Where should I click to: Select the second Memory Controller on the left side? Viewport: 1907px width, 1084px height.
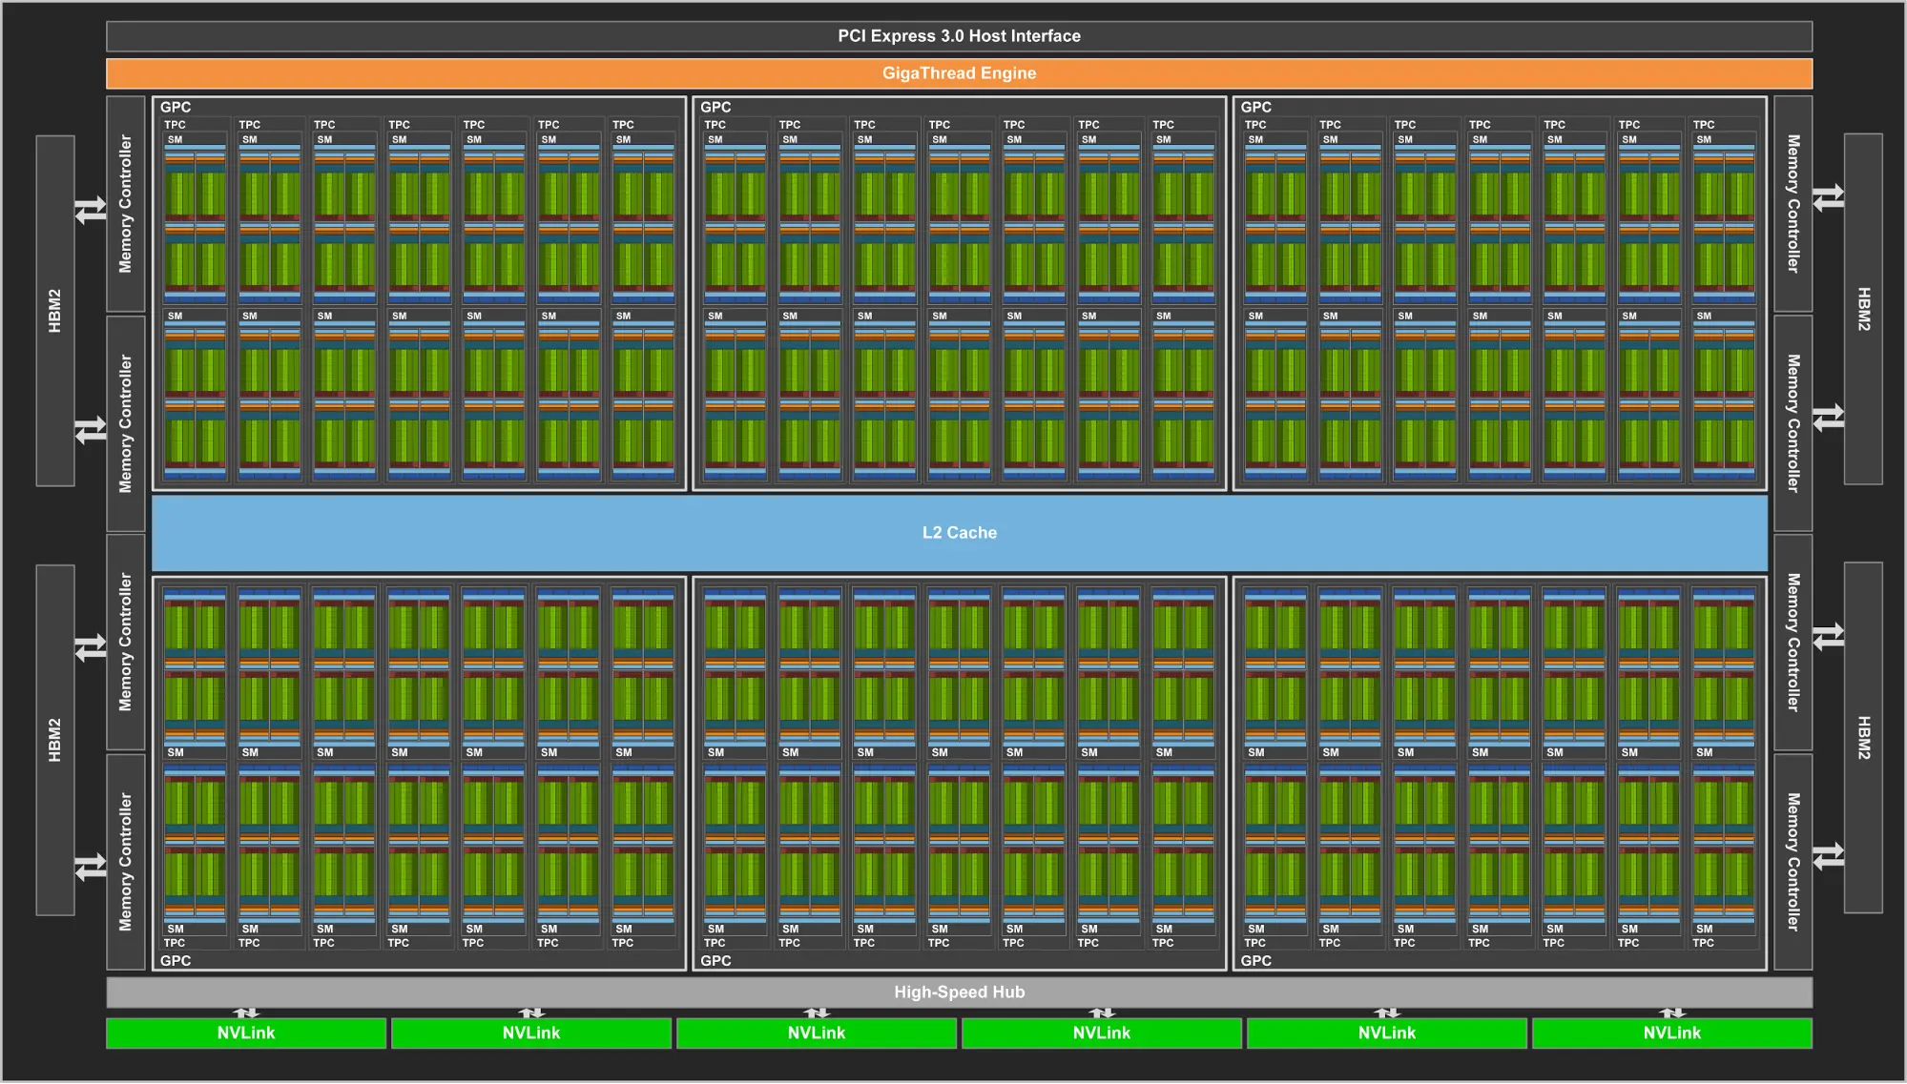click(125, 423)
